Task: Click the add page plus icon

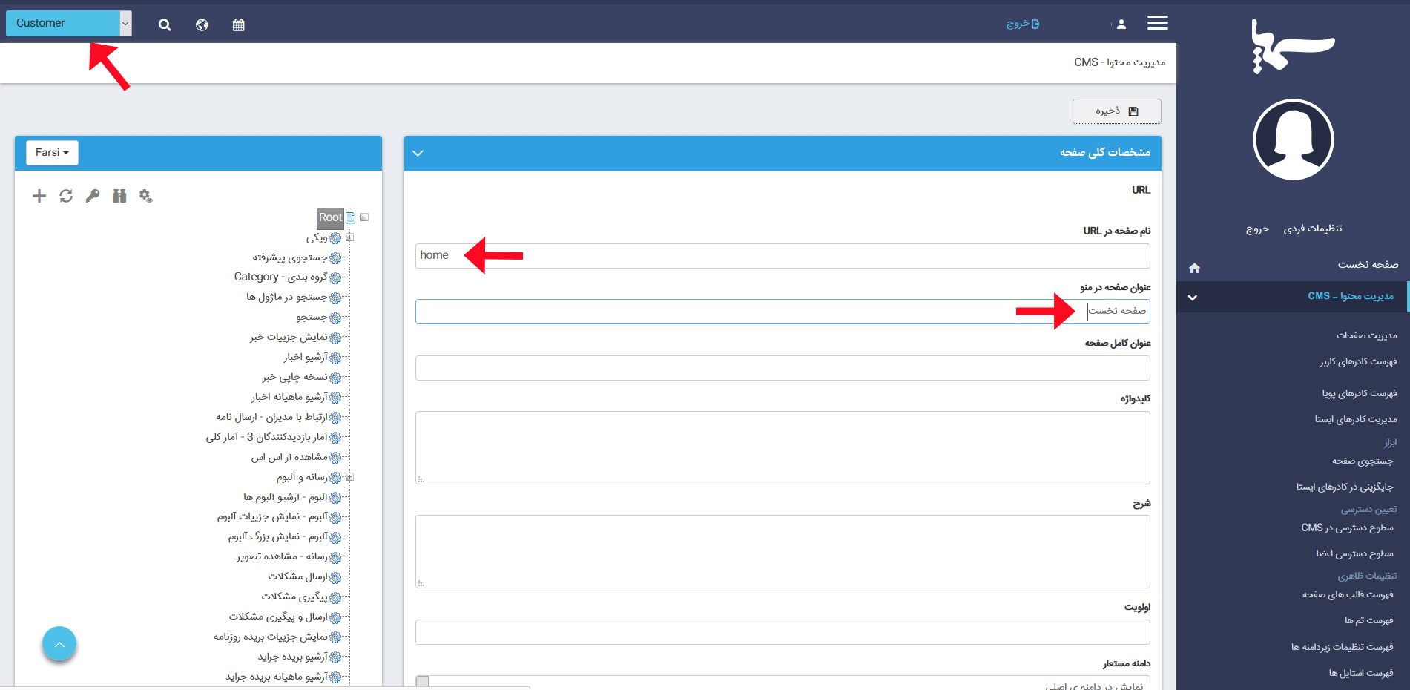Action: tap(39, 196)
